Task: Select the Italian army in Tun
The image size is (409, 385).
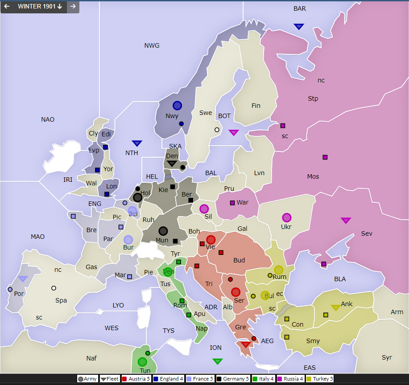Action: click(142, 362)
